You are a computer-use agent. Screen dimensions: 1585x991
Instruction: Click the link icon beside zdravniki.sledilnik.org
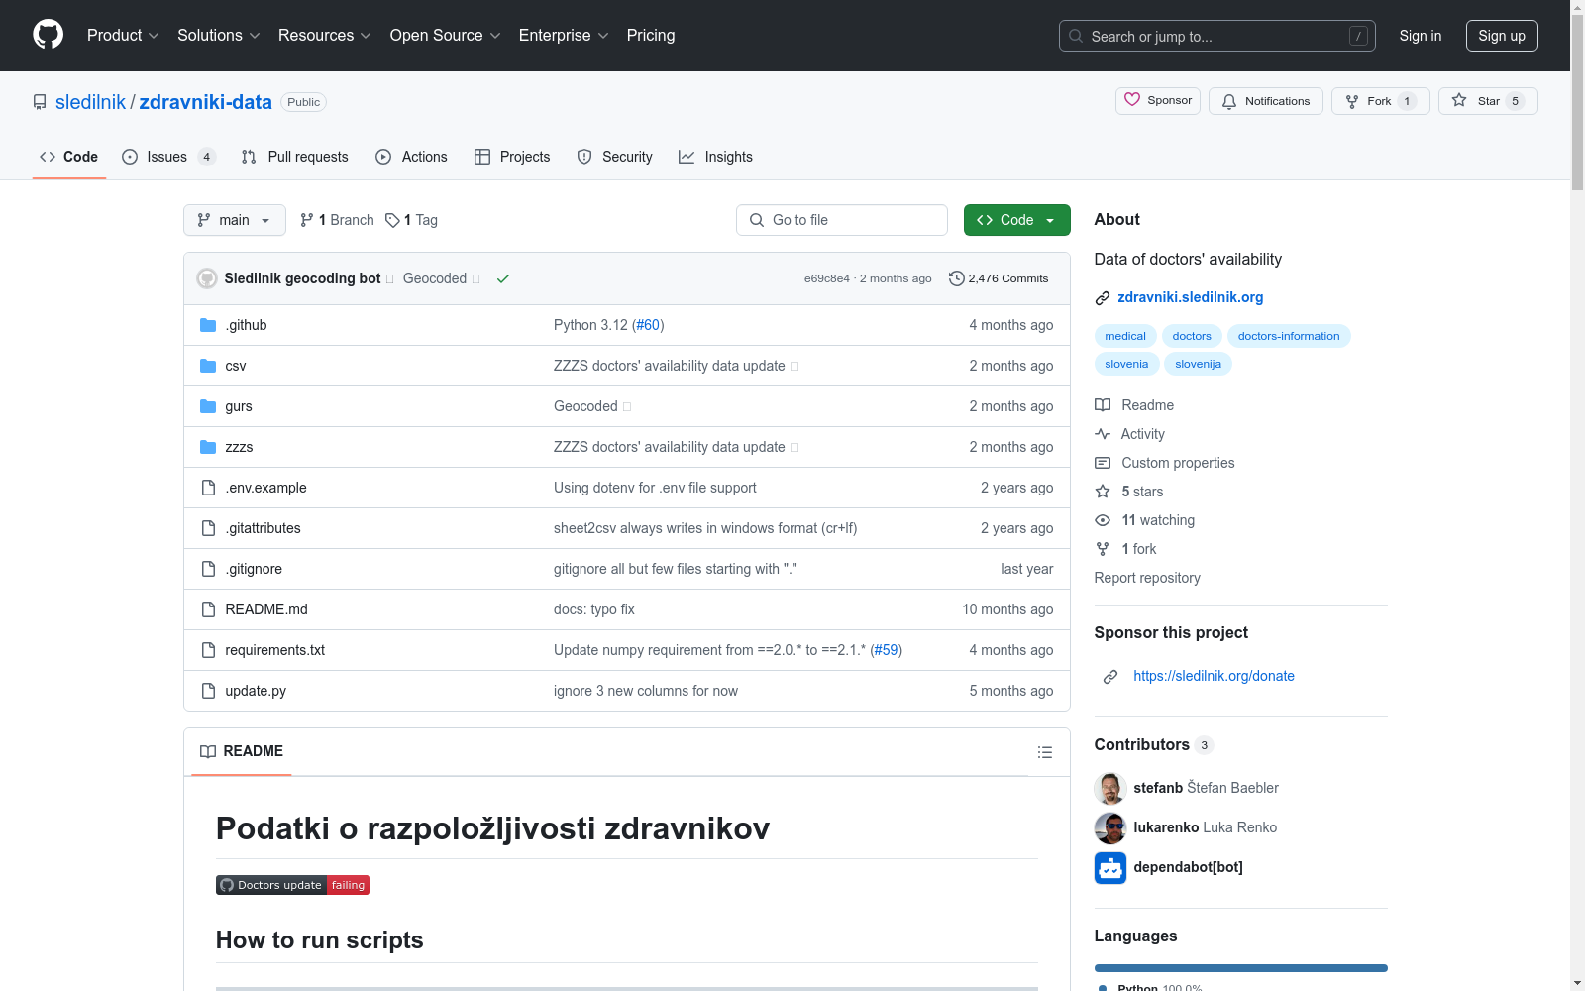pyautogui.click(x=1103, y=298)
